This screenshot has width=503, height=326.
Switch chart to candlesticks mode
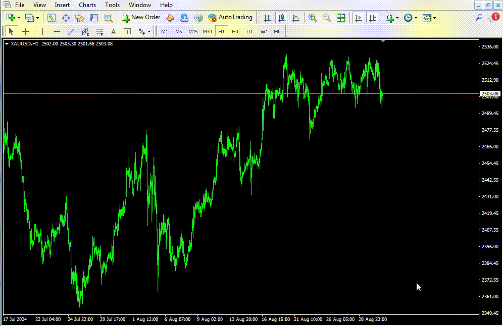282,18
